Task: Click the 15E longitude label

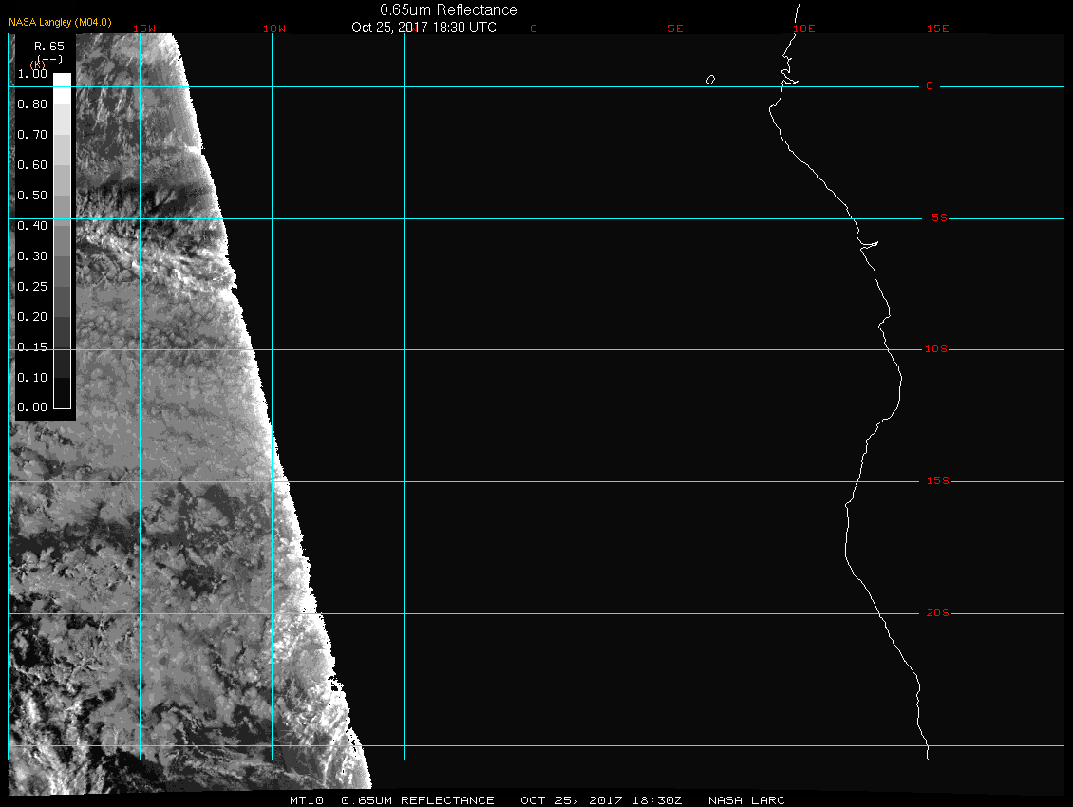Action: [x=938, y=28]
